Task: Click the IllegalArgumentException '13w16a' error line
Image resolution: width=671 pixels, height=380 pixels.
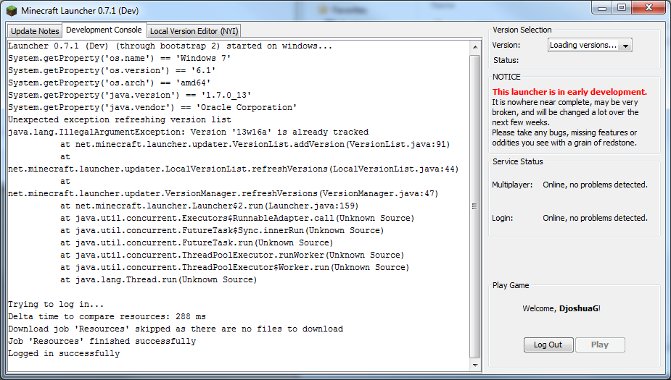Action: click(x=189, y=132)
